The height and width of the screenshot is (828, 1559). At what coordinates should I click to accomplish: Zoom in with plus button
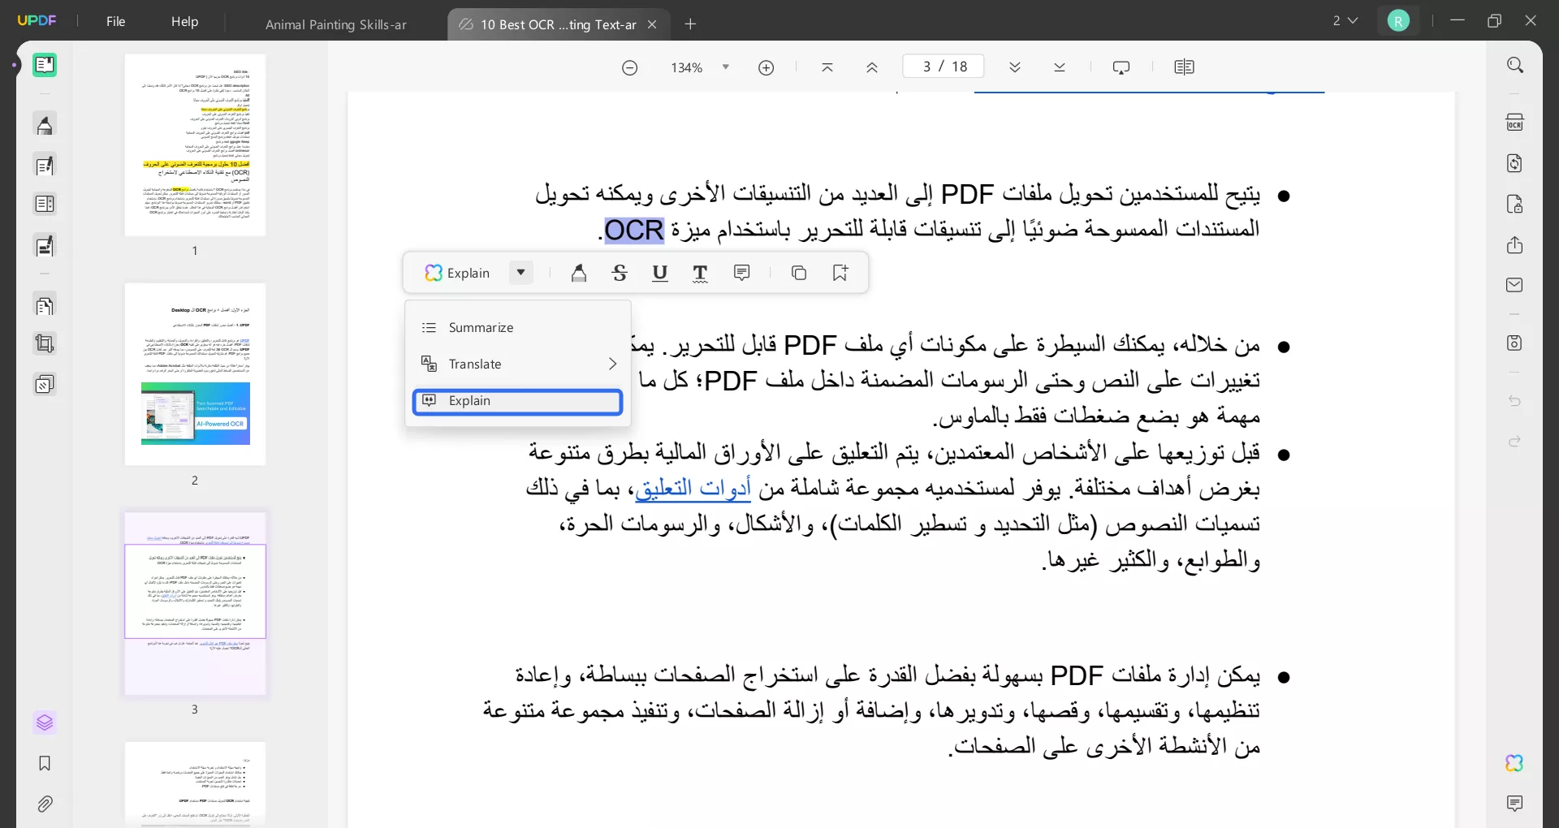click(x=767, y=67)
